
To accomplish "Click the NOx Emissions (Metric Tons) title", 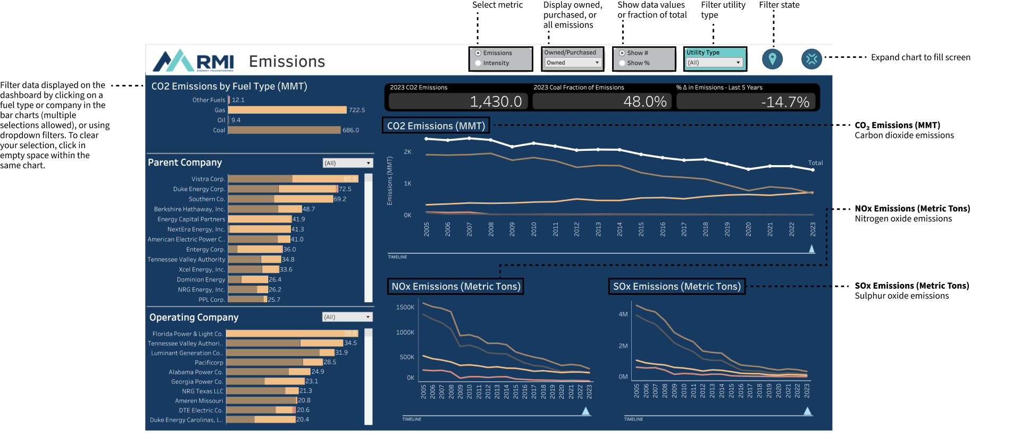I will [x=456, y=287].
